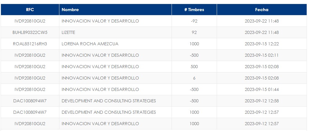Select the date 2023-09-15 02:11
Viewport: 311px width, 131px height.
point(262,55)
